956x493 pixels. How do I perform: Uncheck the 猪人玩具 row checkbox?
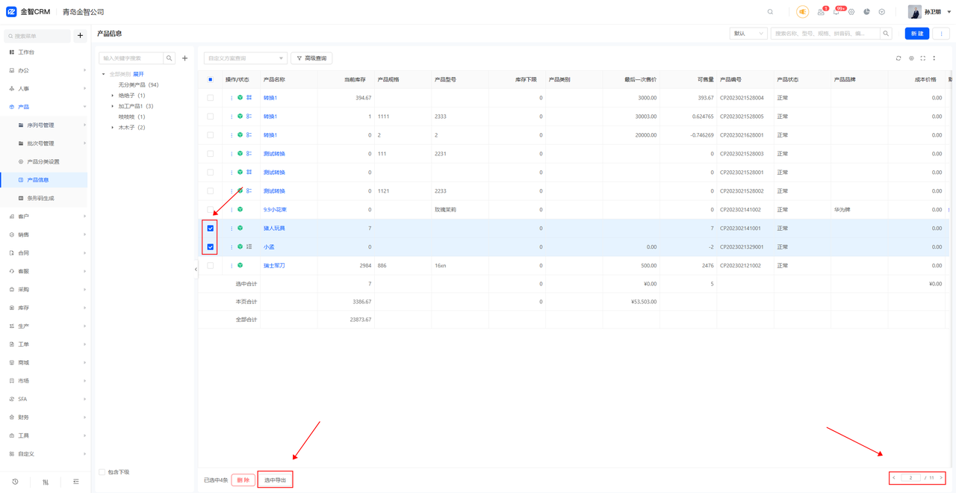coord(211,229)
